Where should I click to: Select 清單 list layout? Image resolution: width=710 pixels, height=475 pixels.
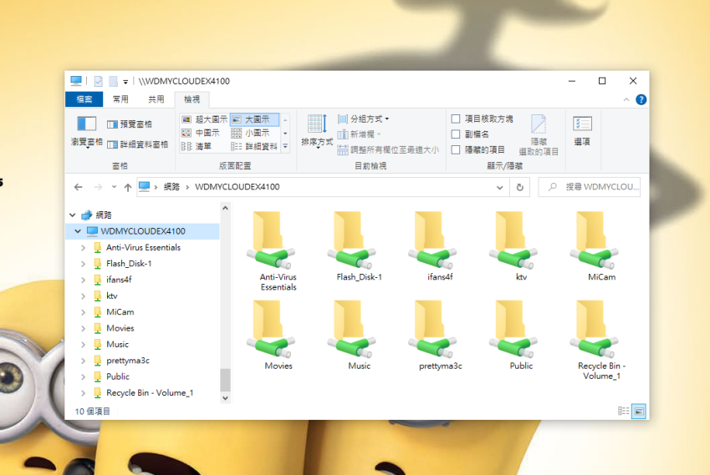197,146
